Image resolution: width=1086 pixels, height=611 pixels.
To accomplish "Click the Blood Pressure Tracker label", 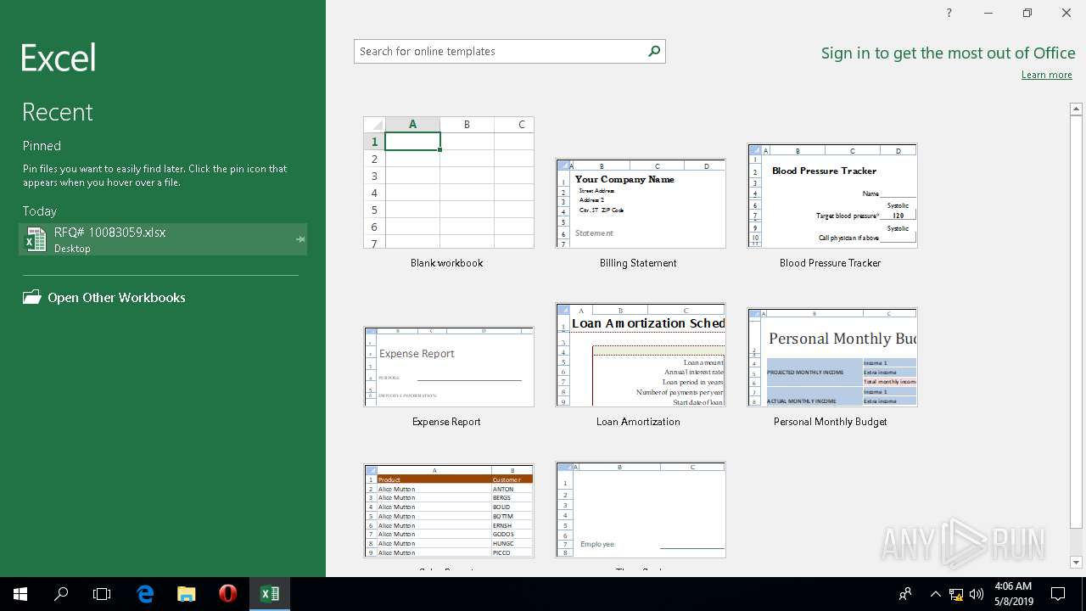I will point(830,263).
